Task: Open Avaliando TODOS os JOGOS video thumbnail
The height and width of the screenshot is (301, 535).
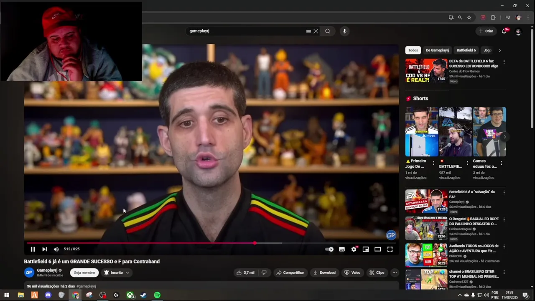Action: (426, 255)
